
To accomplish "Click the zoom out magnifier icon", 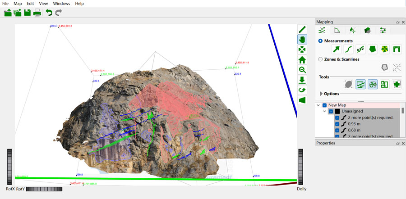I will (302, 70).
